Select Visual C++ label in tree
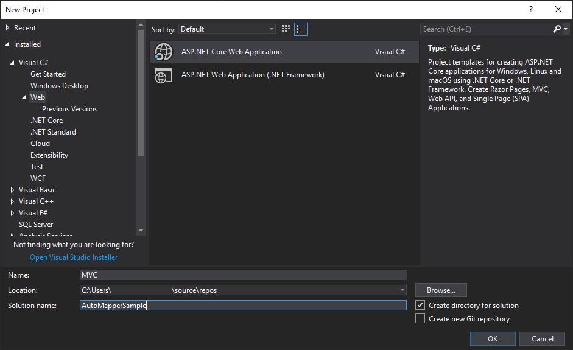Viewport: 573px width, 350px height. (x=36, y=201)
